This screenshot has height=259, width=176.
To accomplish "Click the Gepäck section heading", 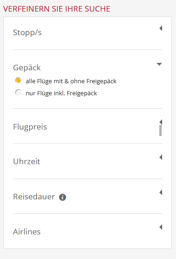I will [27, 68].
